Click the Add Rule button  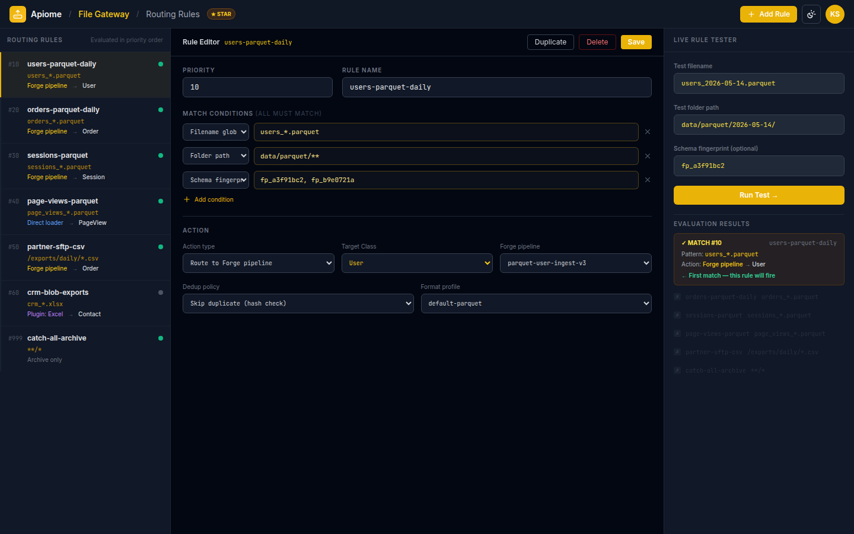769,14
